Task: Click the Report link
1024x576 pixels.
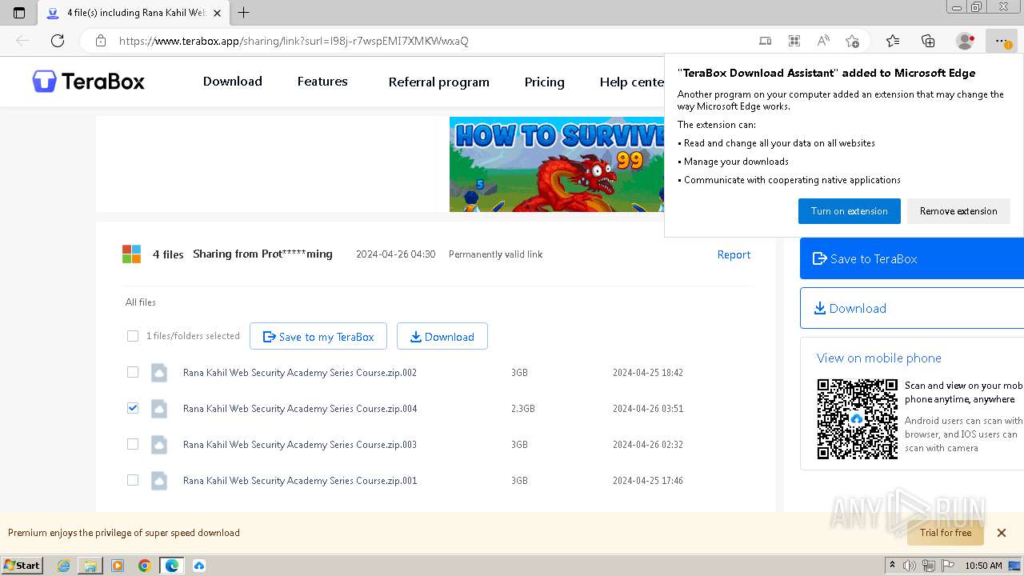Action: [x=734, y=254]
